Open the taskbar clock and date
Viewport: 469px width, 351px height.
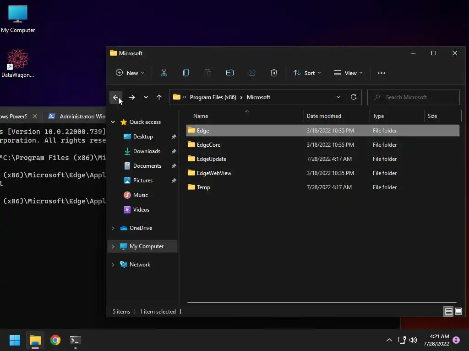tap(436, 340)
